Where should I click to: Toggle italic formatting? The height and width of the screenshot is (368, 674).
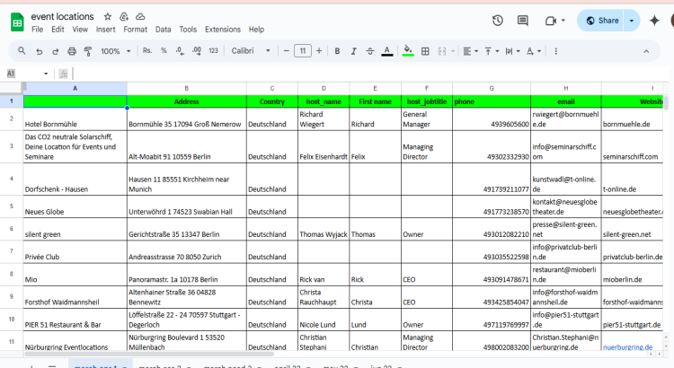(x=353, y=51)
